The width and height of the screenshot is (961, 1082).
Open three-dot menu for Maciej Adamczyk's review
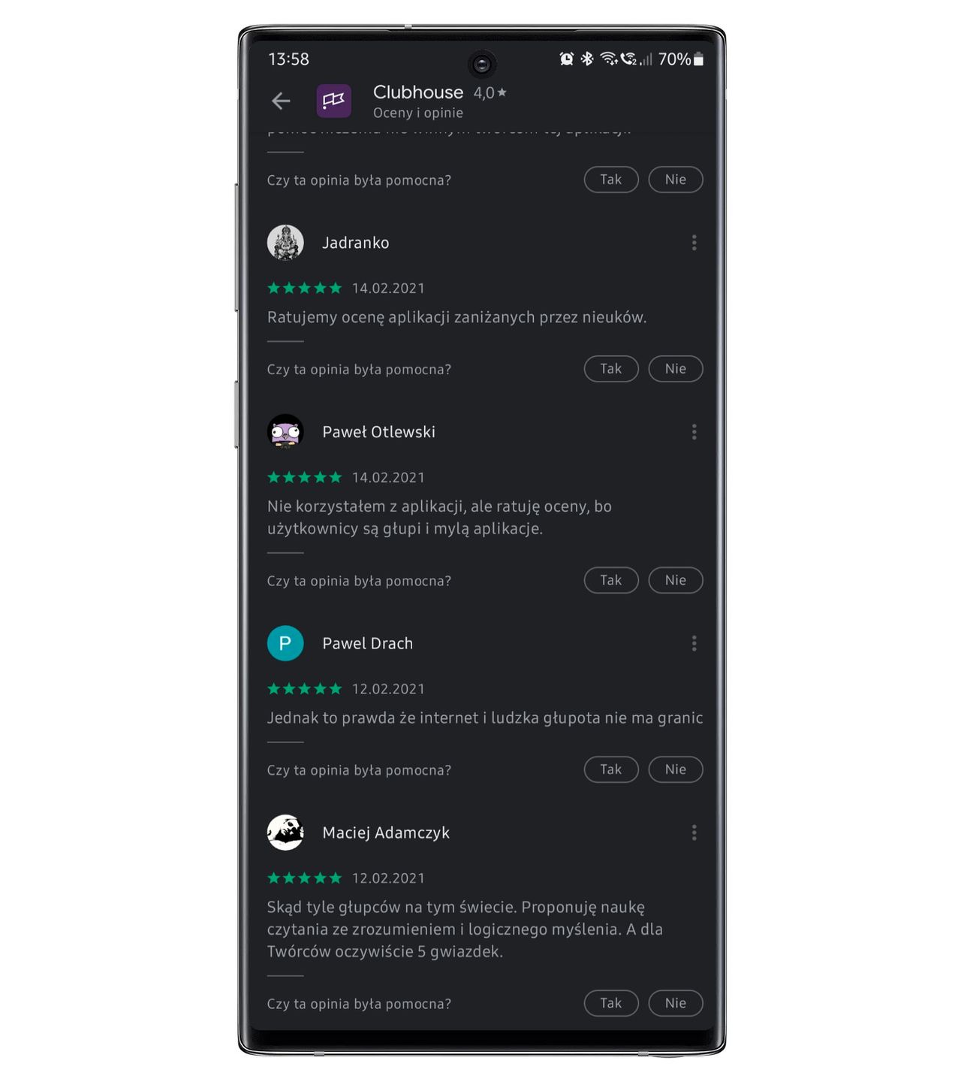pyautogui.click(x=694, y=833)
